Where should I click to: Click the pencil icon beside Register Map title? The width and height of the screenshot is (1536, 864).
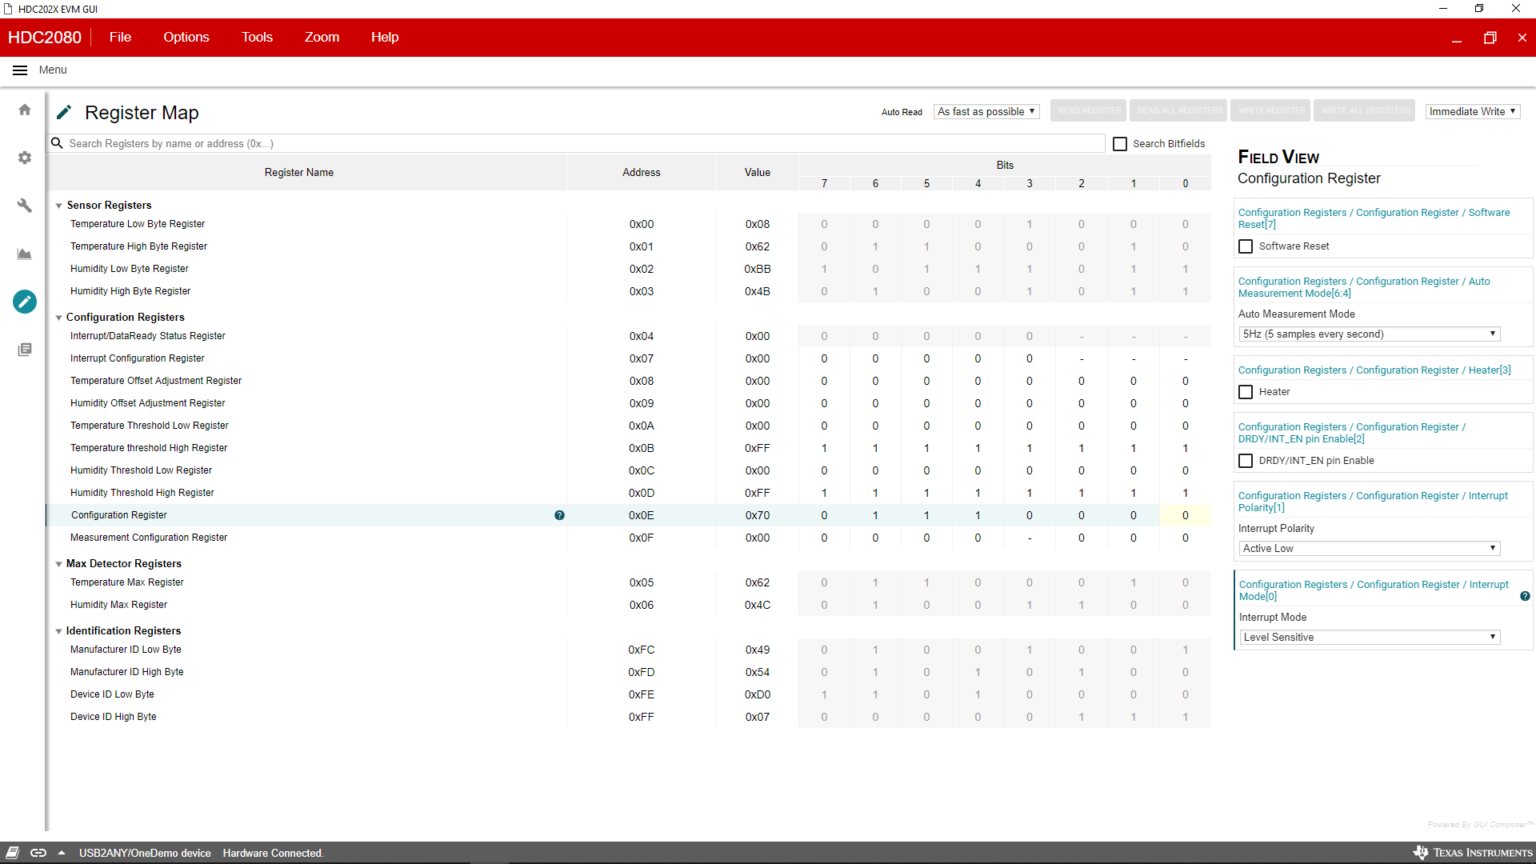click(64, 112)
